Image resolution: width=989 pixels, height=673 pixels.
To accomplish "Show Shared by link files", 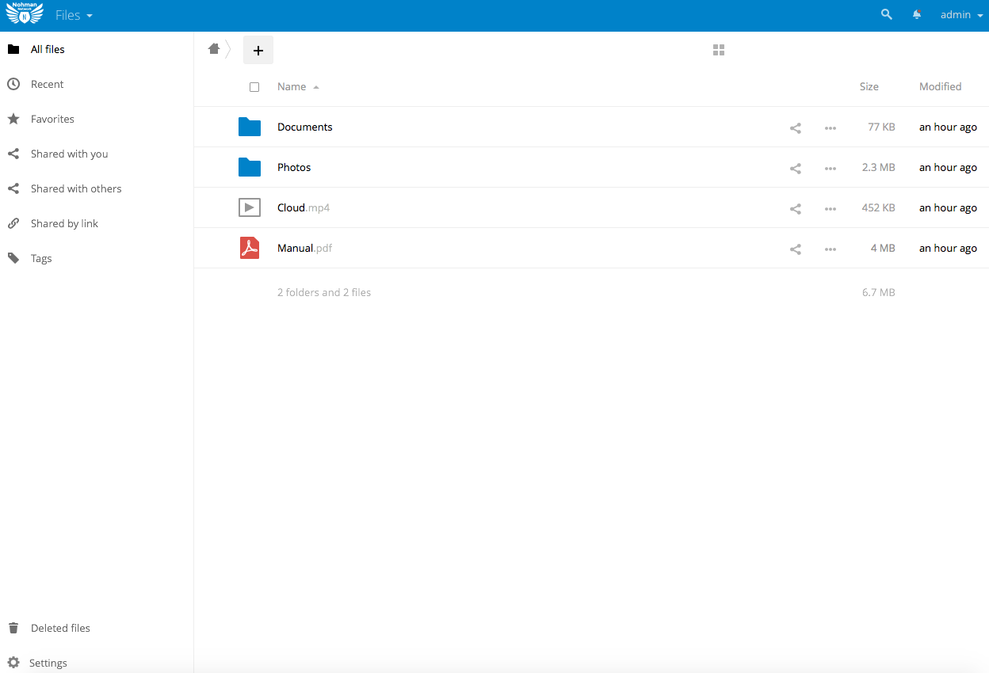I will coord(64,223).
